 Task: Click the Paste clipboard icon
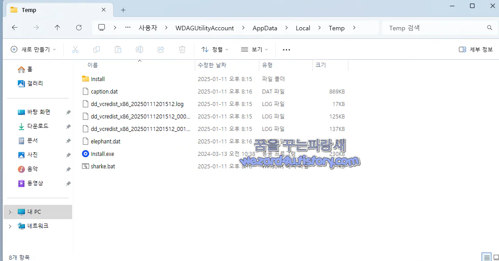tap(118, 49)
